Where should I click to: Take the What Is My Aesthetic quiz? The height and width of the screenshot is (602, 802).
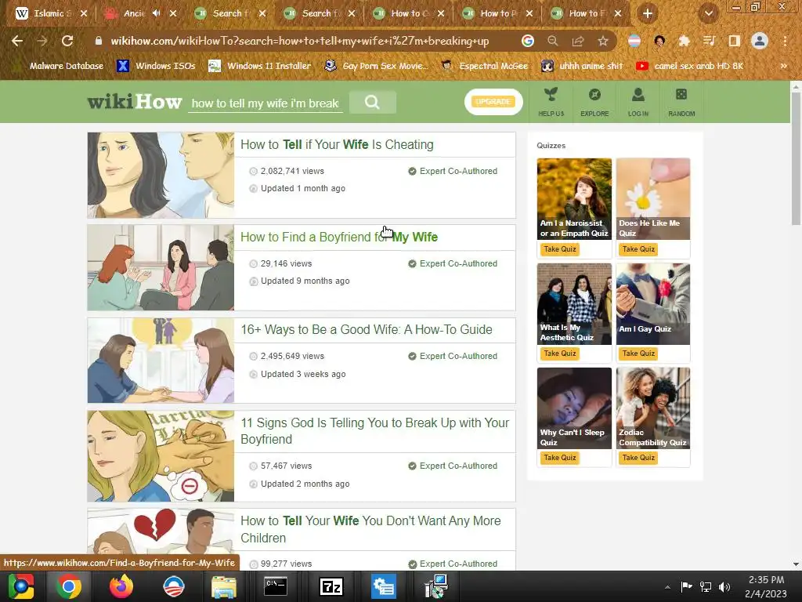[x=559, y=354]
